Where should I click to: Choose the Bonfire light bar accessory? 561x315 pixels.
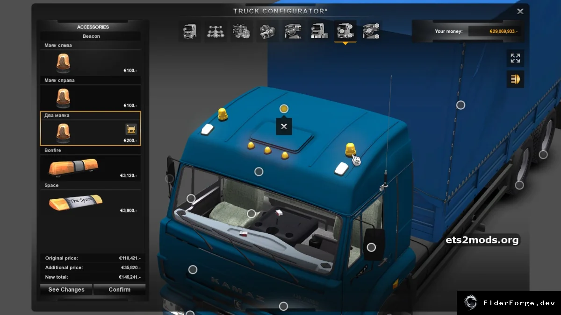click(x=90, y=164)
